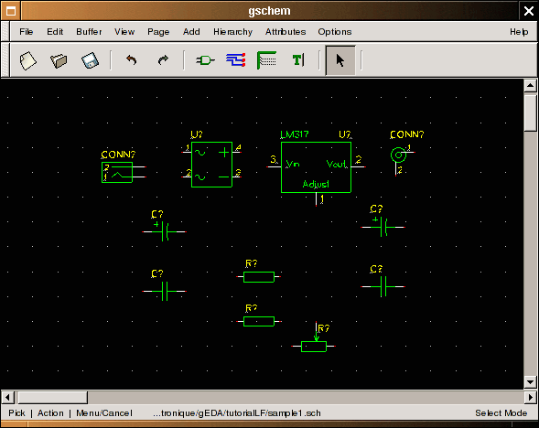Activate the Add Nets tool icon
Viewport: 539px width, 428px height.
(236, 60)
